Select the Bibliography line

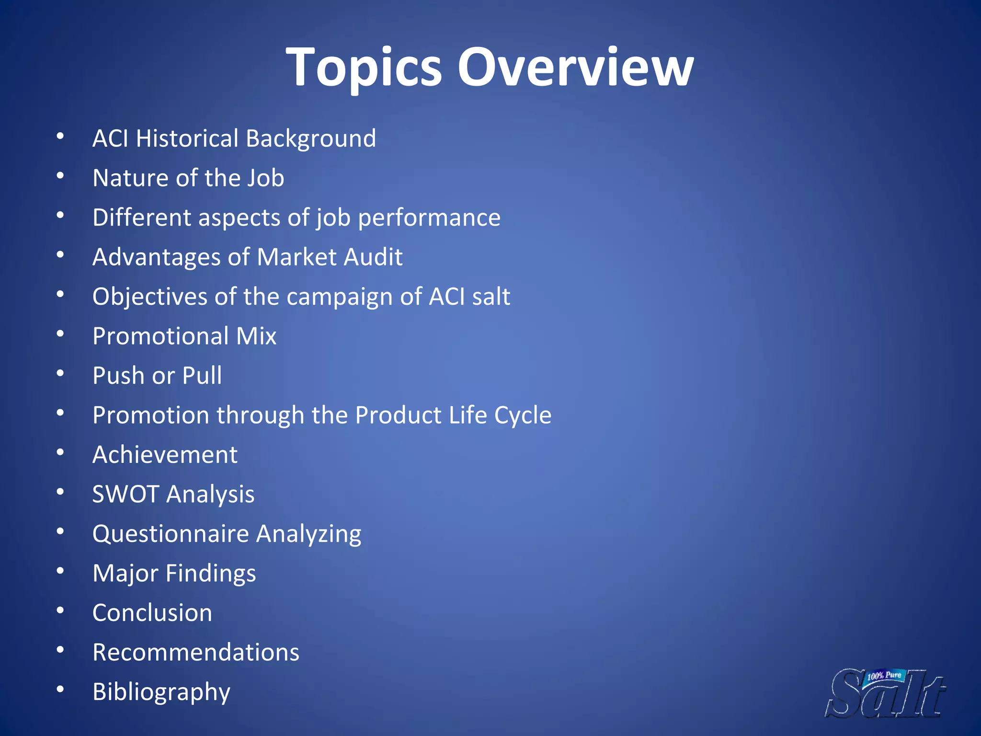[x=161, y=692]
